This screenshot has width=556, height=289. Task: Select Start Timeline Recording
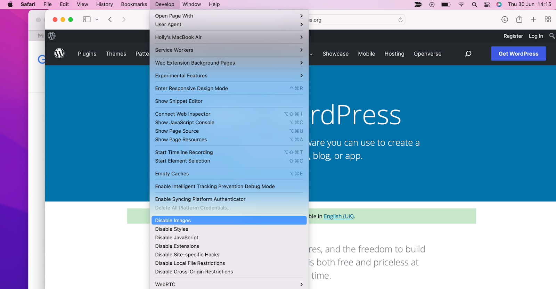tap(229, 152)
